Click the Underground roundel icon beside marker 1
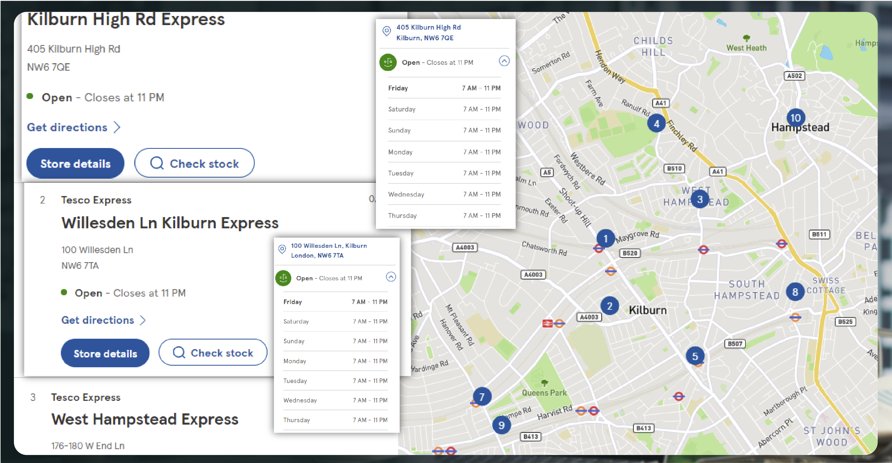The width and height of the screenshot is (892, 463). tap(598, 249)
